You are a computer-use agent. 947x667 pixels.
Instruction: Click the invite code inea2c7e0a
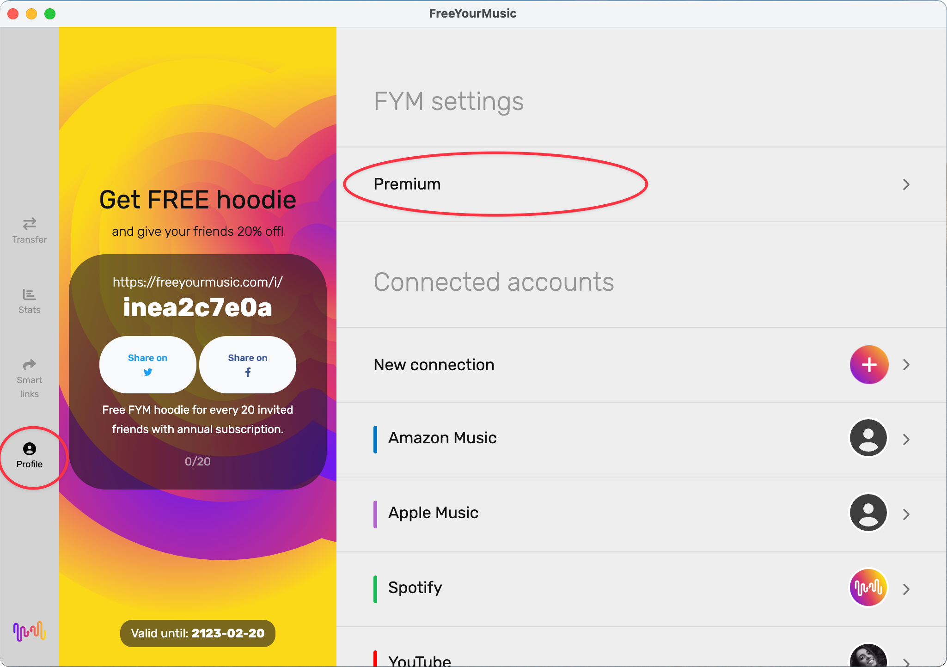click(197, 308)
